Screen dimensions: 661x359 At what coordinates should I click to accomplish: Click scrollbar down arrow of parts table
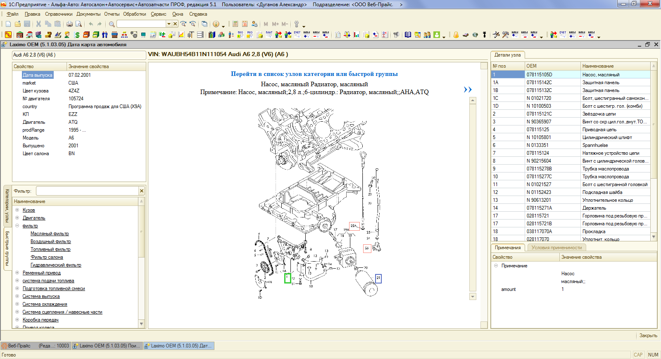(x=654, y=237)
